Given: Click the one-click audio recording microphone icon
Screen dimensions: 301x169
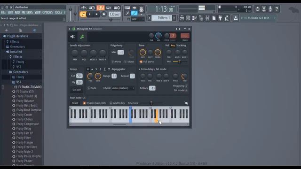Looking at the screenshot, I should pyautogui.click(x=270, y=9).
